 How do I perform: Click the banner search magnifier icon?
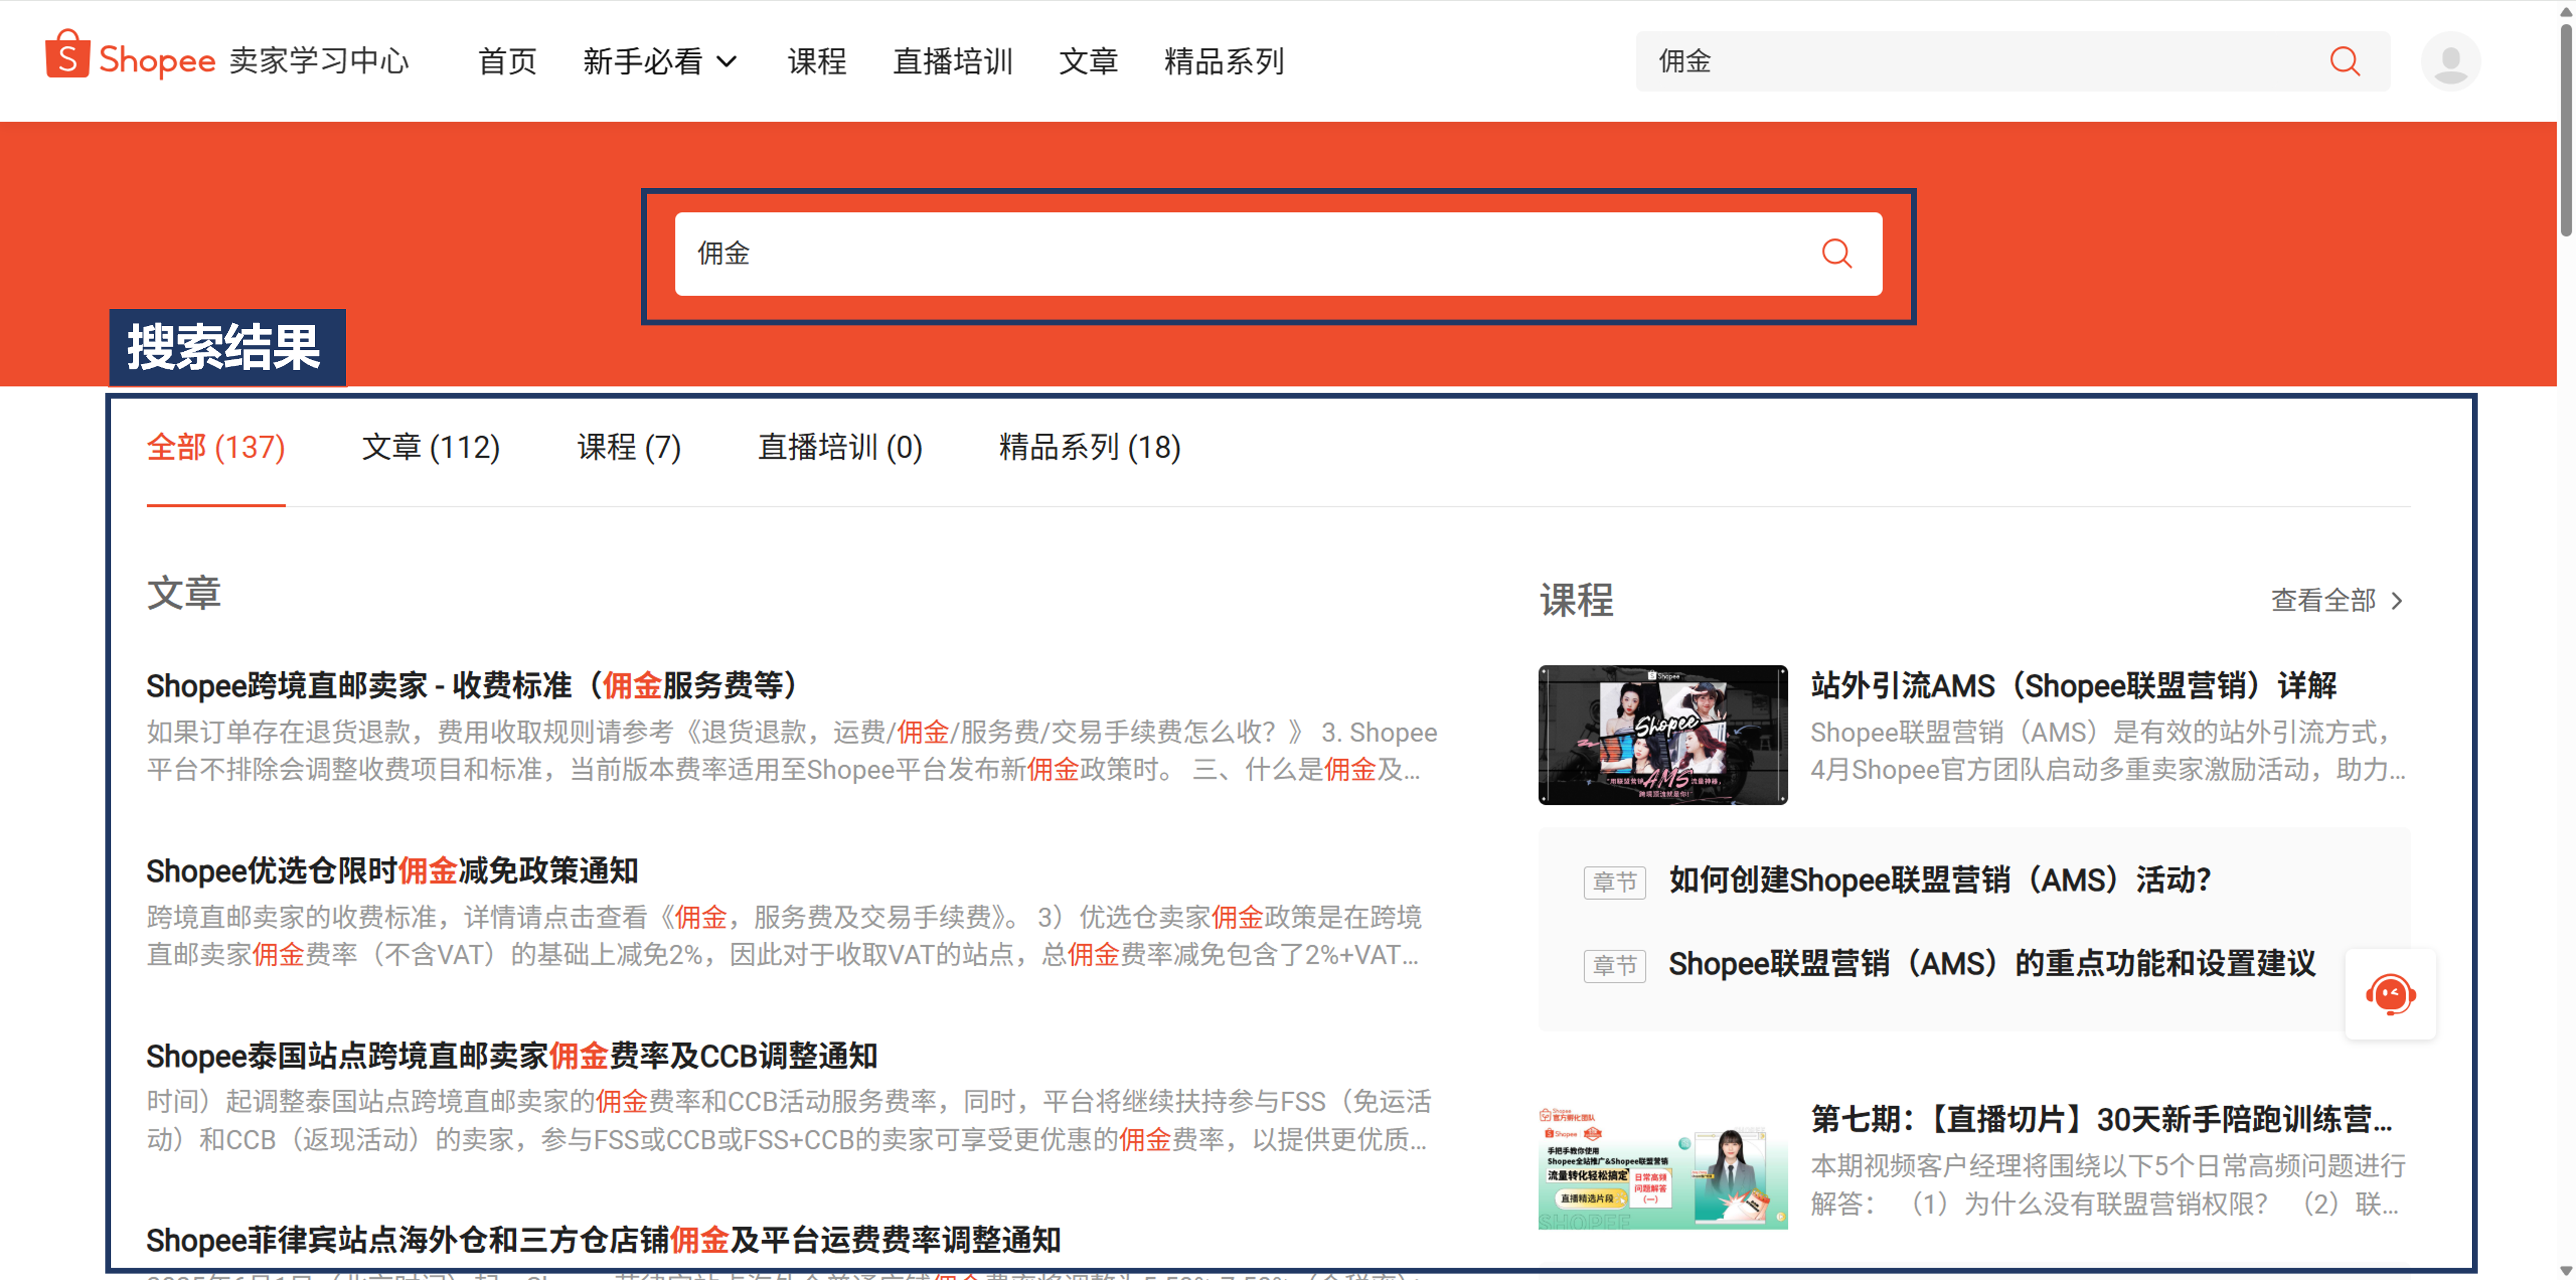pos(1836,253)
